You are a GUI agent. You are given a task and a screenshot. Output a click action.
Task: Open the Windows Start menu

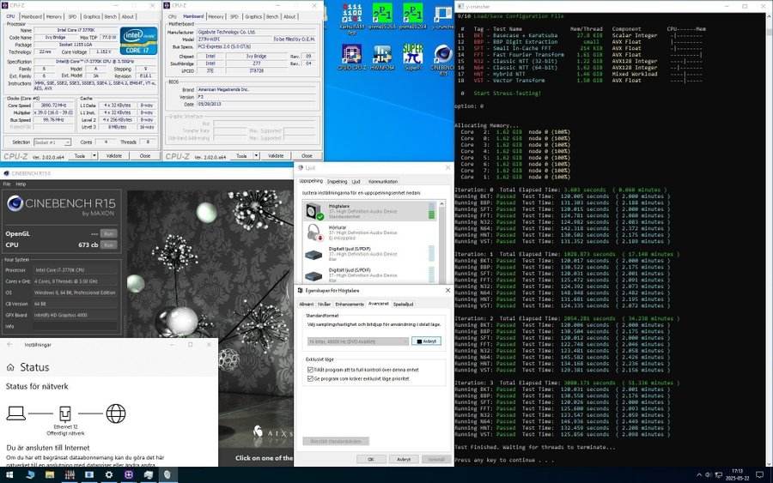tap(9, 474)
